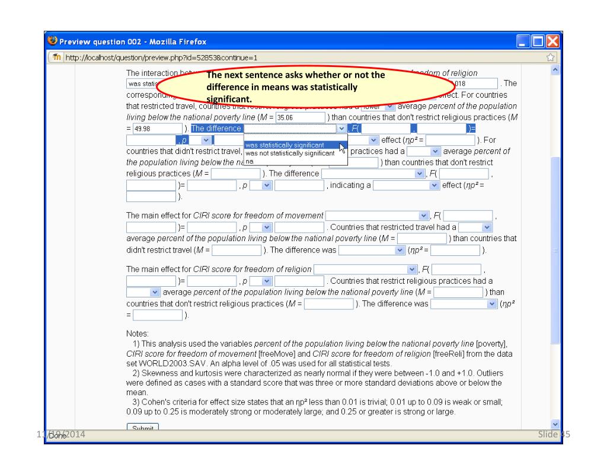
Task: Click the site favicon beside the URL
Action: pyautogui.click(x=57, y=57)
